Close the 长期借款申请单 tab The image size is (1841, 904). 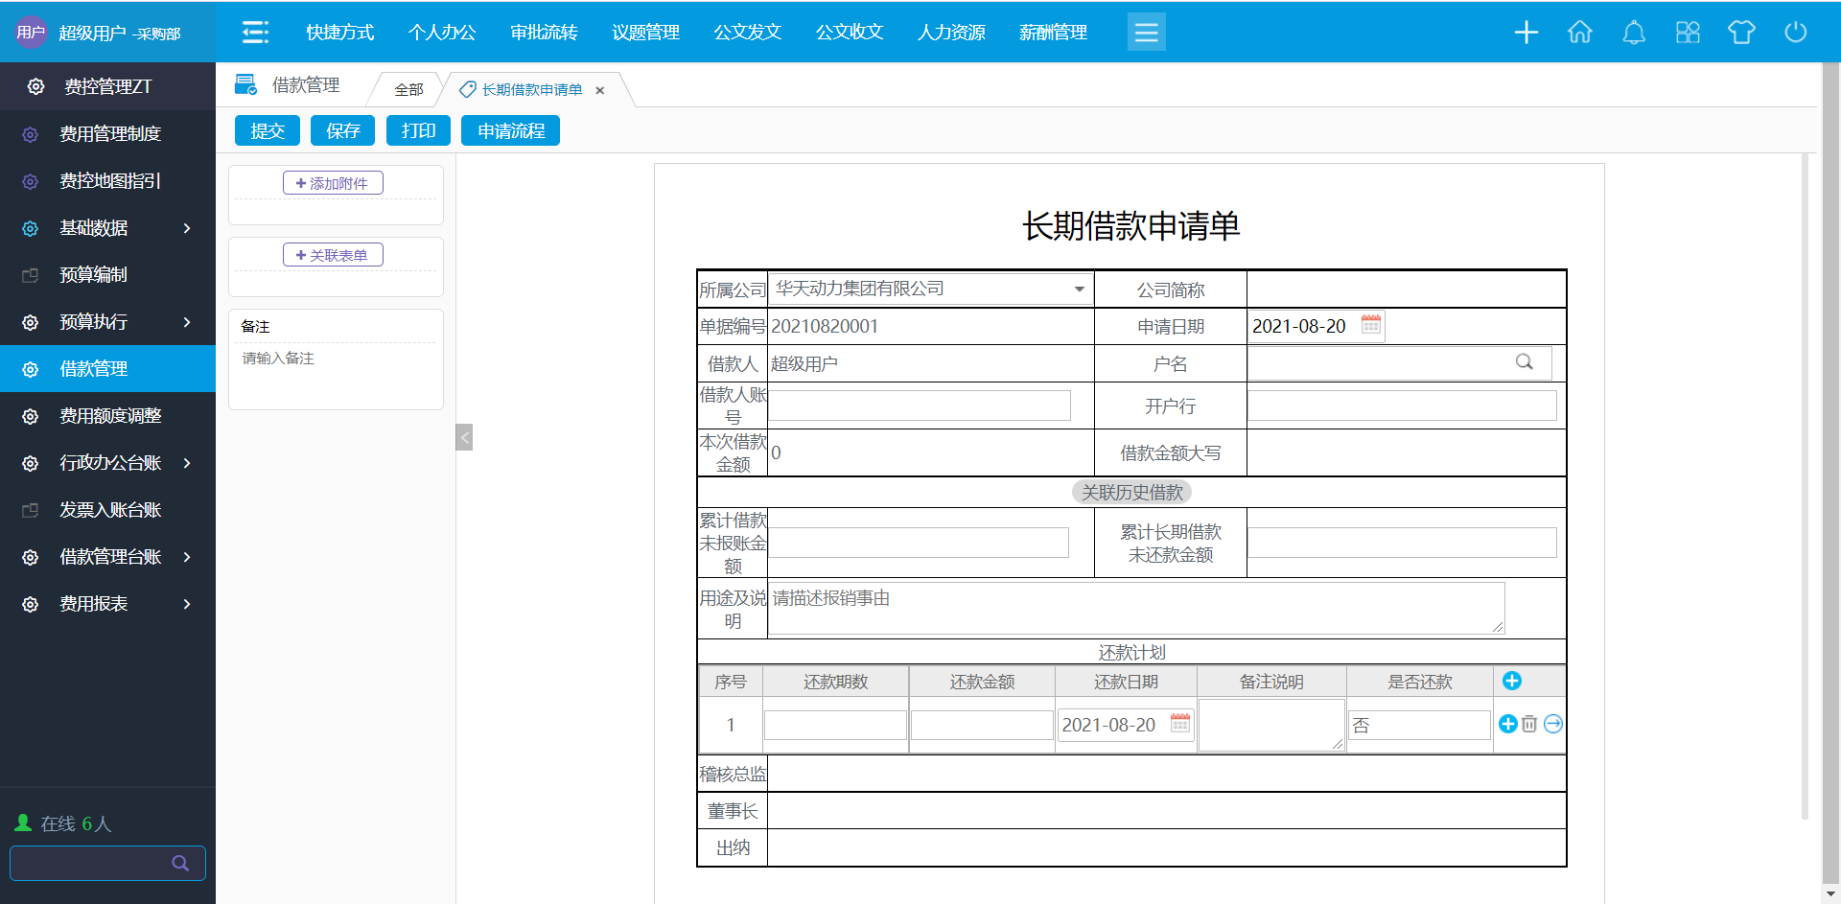coord(600,90)
